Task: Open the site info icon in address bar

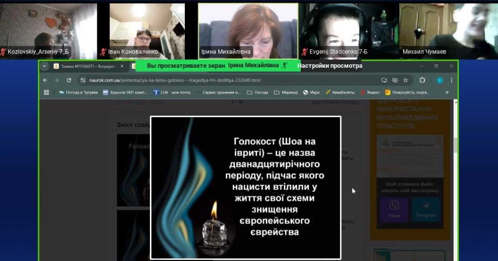Action: [x=83, y=80]
